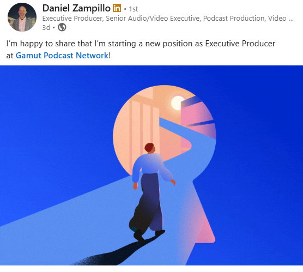This screenshot has width=303, height=272.
Task: Open the Executive Producer headline text
Action: point(168,19)
